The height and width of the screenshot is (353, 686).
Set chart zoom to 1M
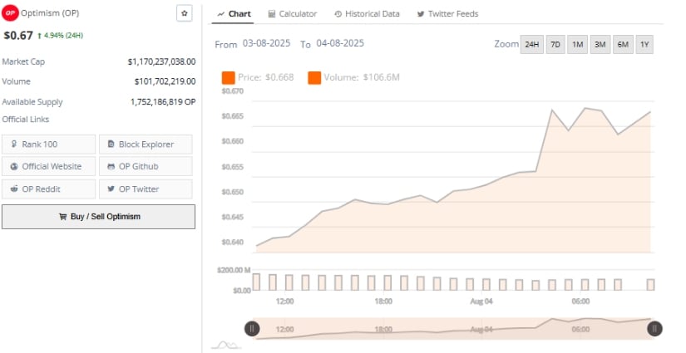578,45
